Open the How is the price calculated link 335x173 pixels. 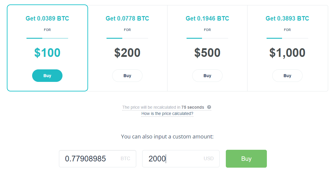(167, 113)
